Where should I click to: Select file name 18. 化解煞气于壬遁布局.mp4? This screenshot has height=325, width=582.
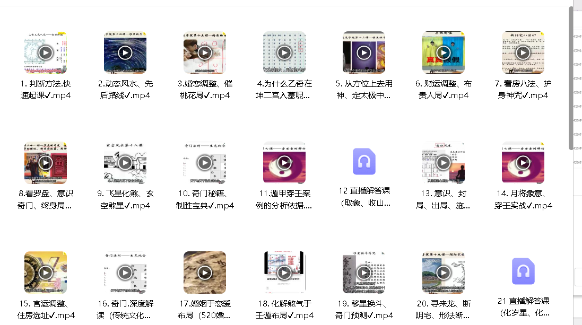click(x=284, y=310)
